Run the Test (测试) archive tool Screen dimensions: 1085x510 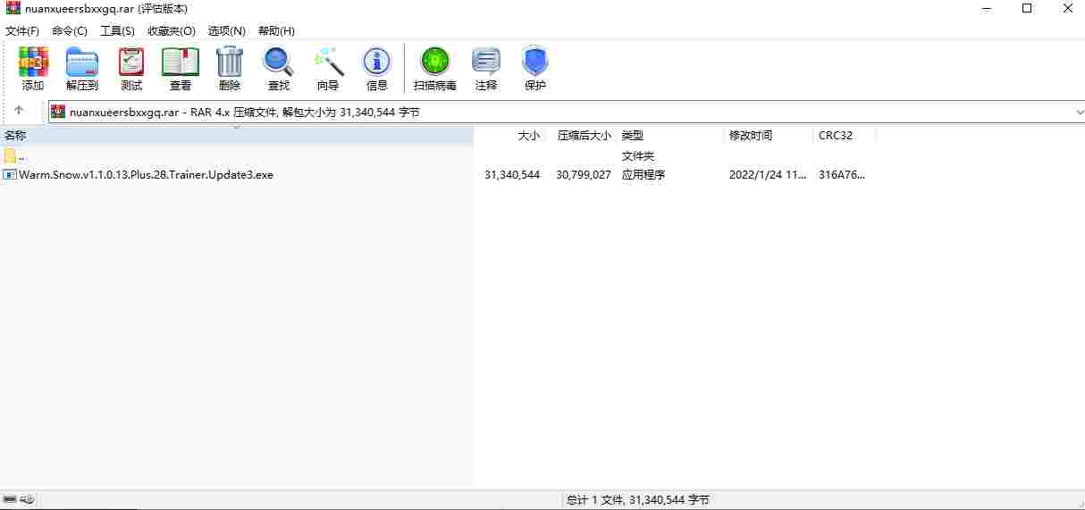pyautogui.click(x=131, y=69)
